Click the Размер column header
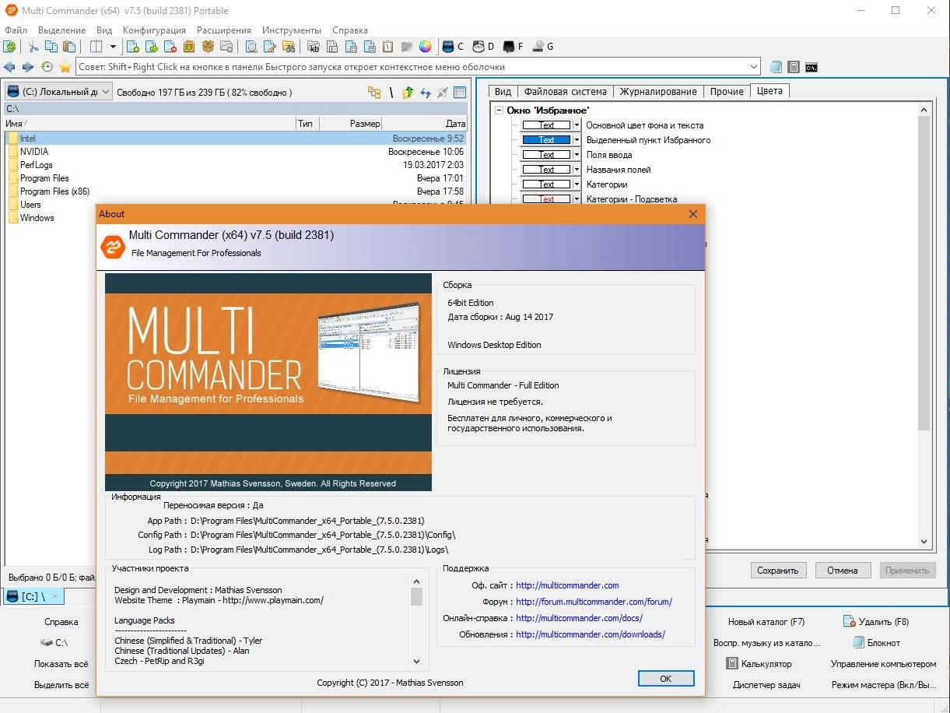 click(x=351, y=124)
